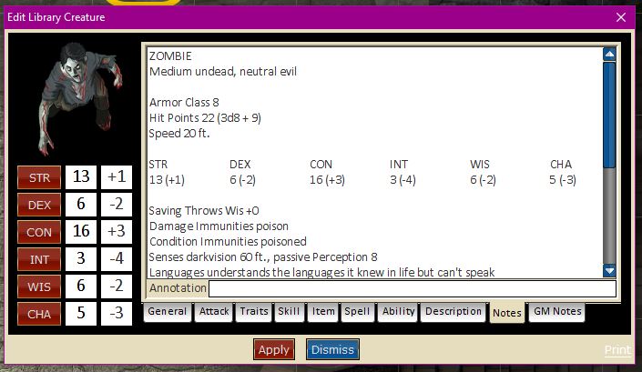Click the notes scrollbar up arrow
This screenshot has height=372, width=642.
click(609, 55)
